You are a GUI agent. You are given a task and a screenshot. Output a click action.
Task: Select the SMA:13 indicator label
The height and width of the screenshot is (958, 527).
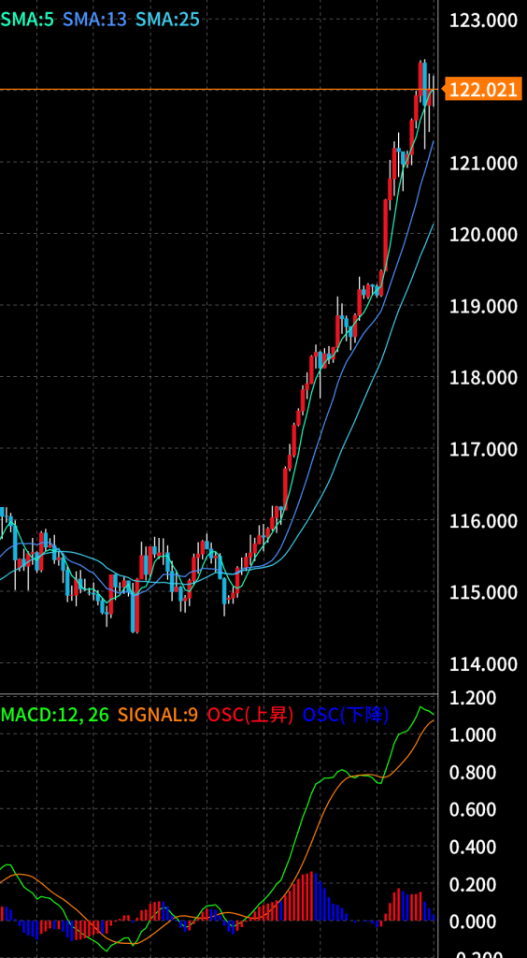(94, 20)
